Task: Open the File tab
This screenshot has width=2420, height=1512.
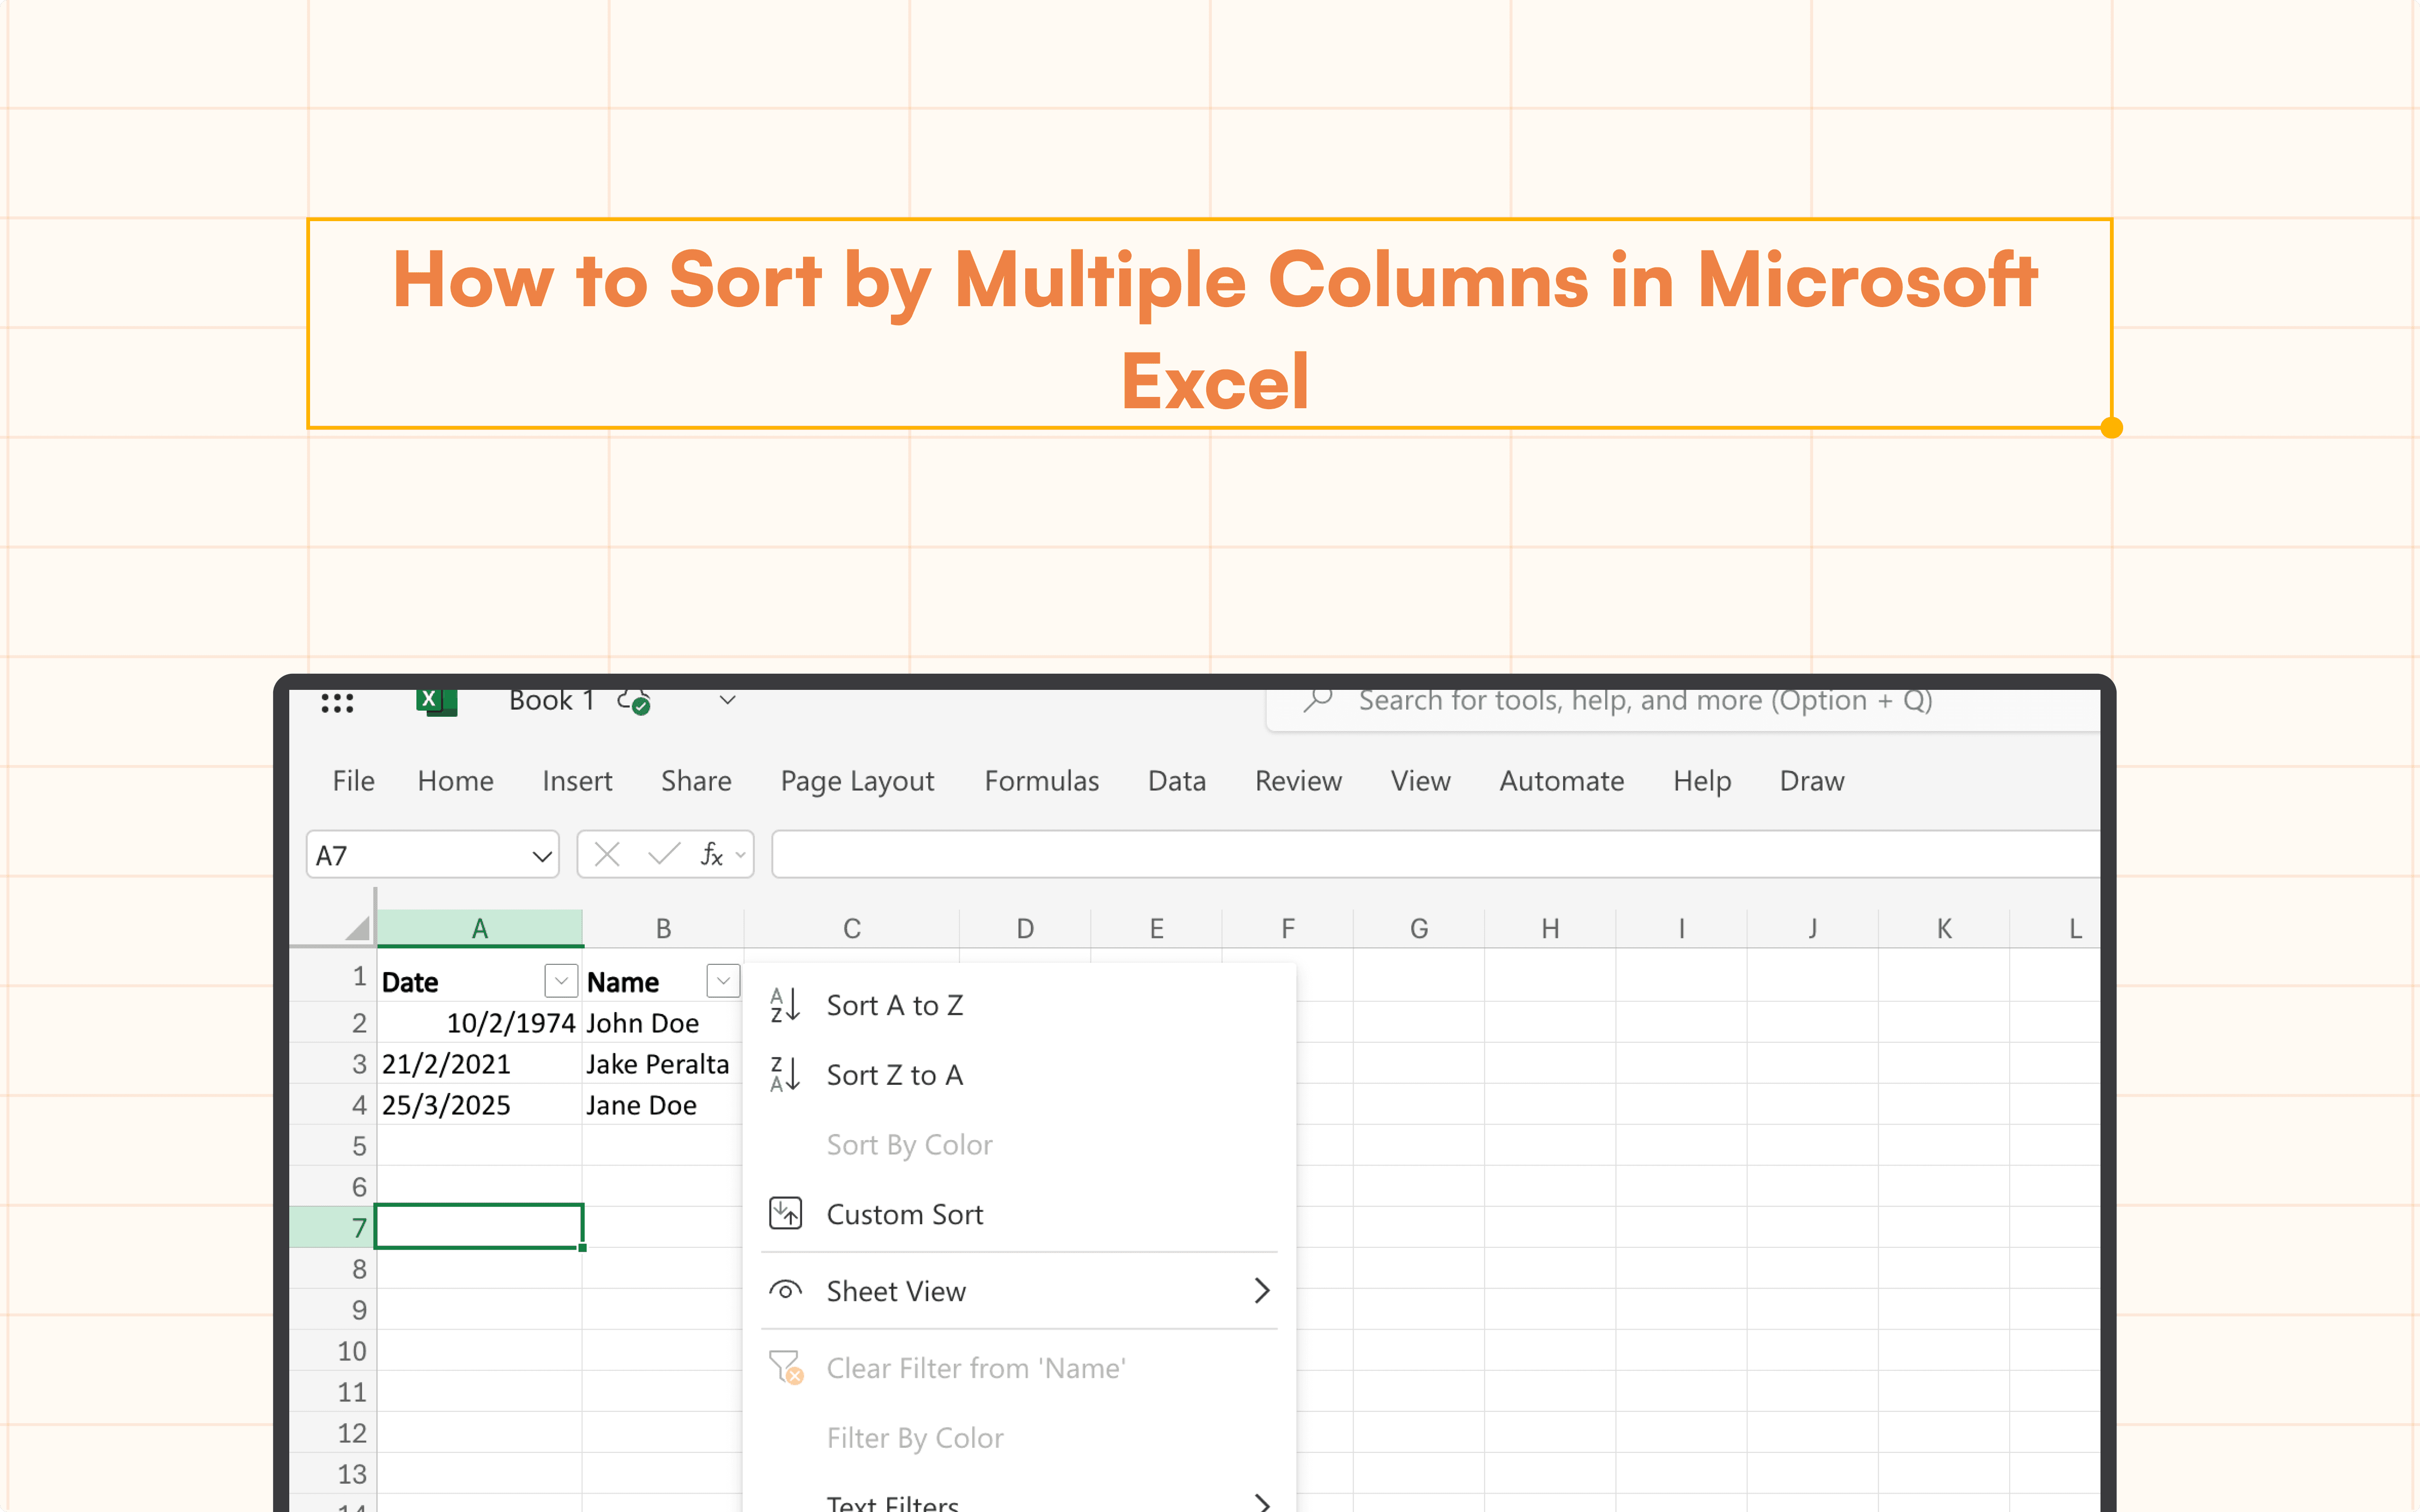Action: pyautogui.click(x=353, y=781)
